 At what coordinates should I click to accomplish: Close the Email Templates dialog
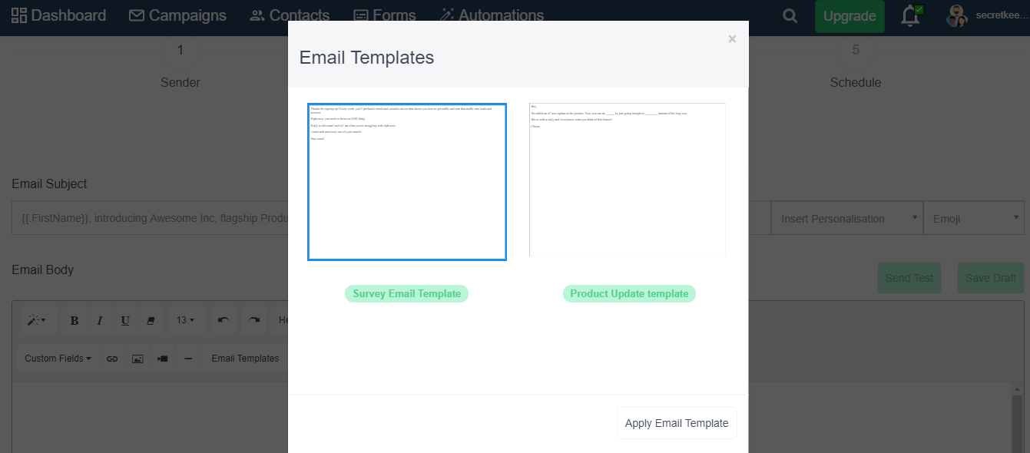click(732, 39)
